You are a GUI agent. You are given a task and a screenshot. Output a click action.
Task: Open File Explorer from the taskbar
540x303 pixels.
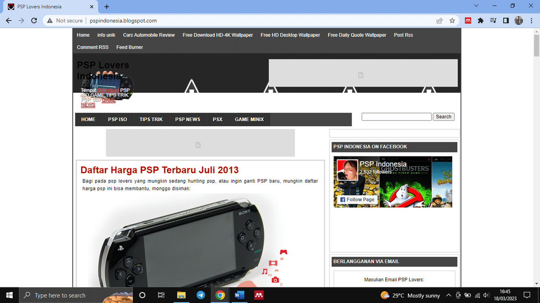181,295
